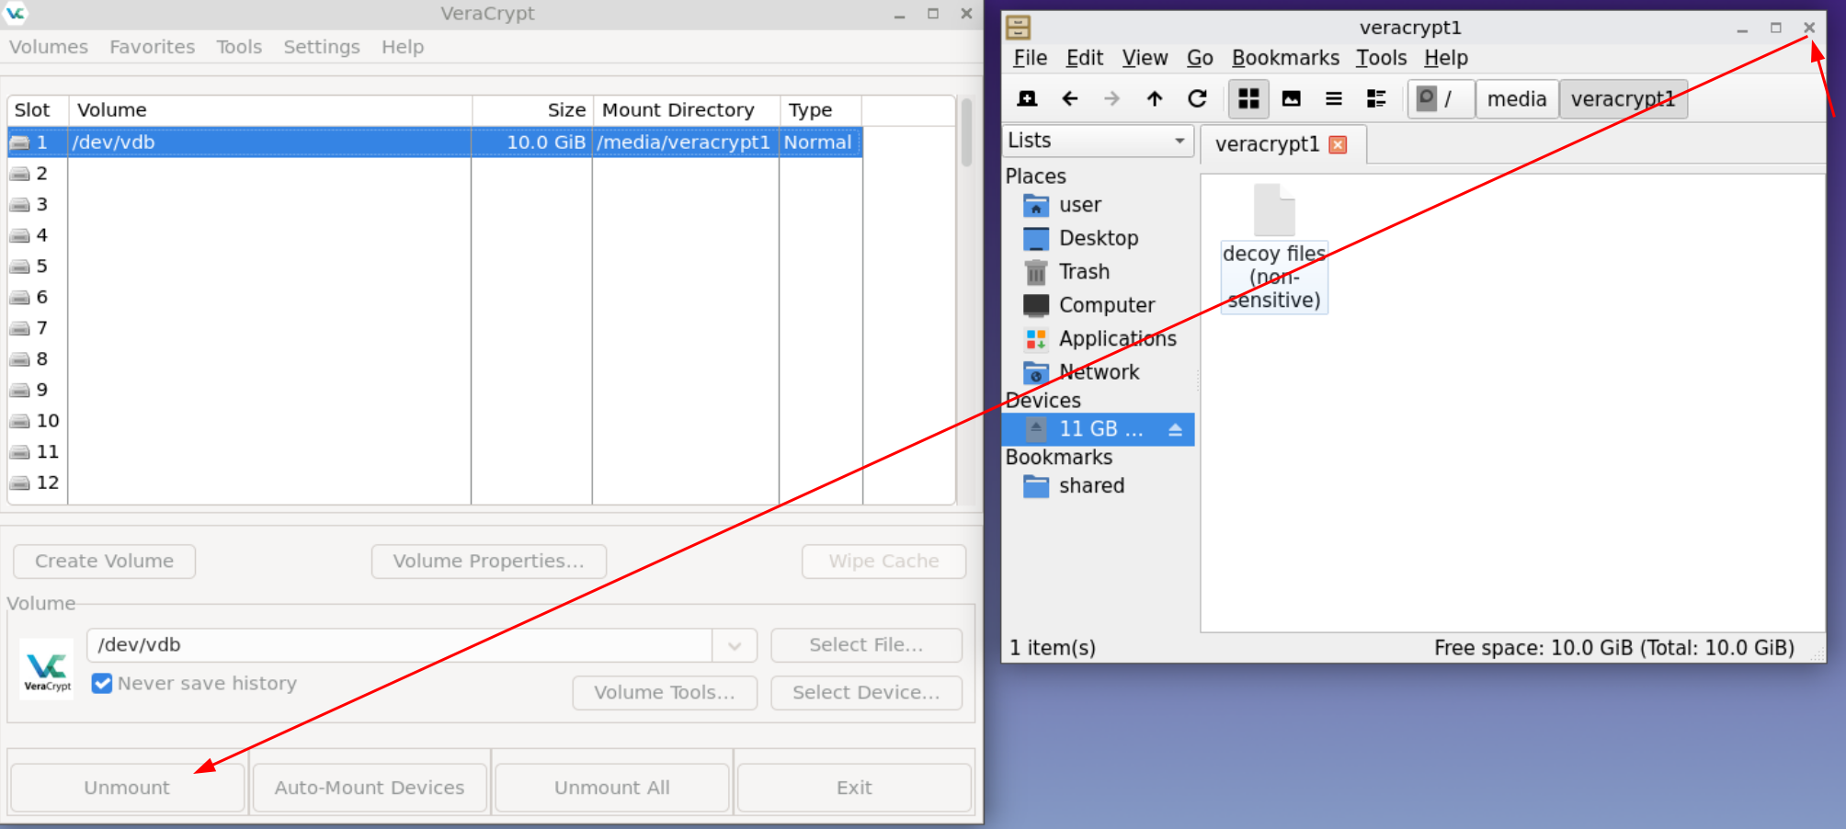Open the Edit menu in file manager

1085,58
